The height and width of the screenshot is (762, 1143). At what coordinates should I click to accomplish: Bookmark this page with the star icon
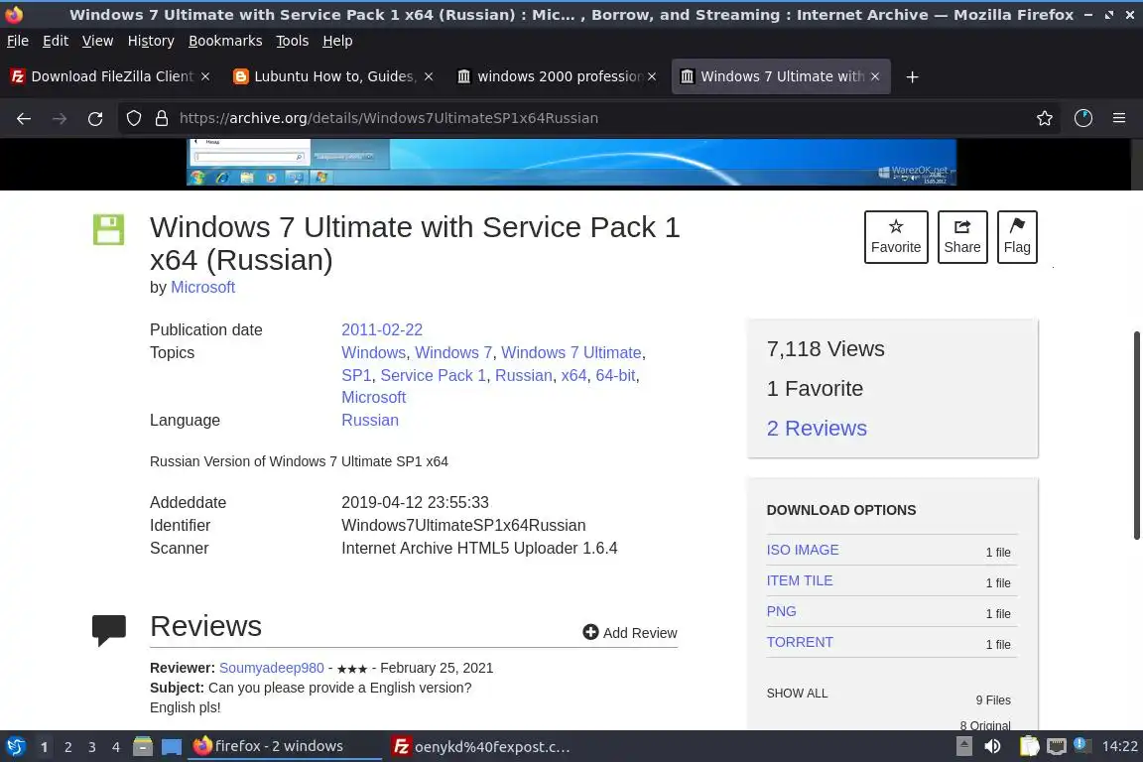click(x=1045, y=118)
